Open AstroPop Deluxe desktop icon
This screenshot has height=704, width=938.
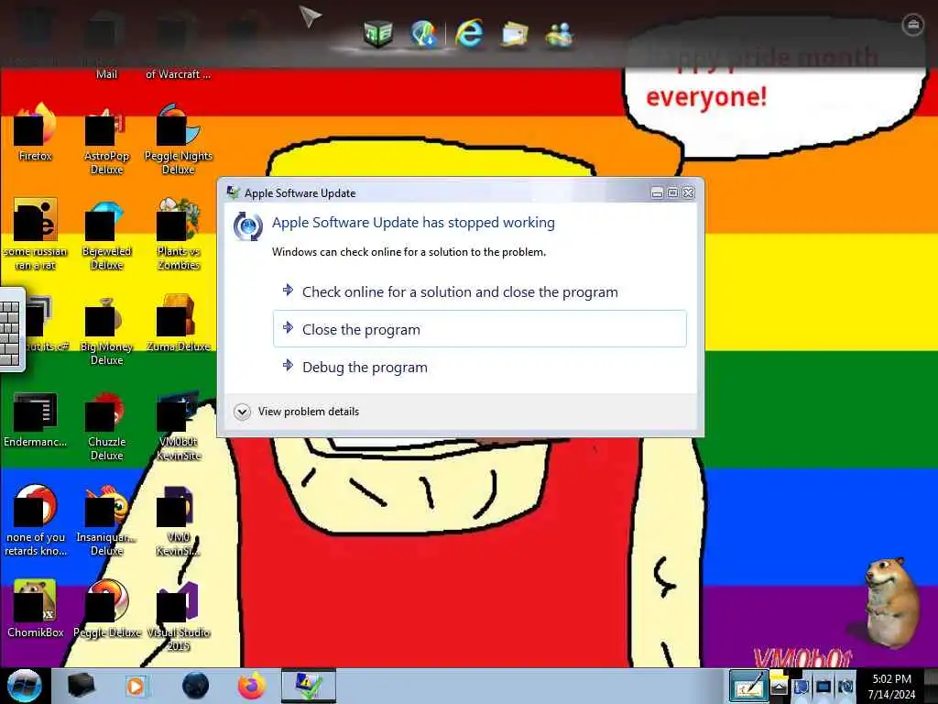click(x=106, y=140)
